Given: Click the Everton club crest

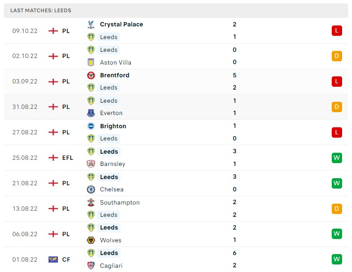Looking at the screenshot, I should (x=91, y=113).
